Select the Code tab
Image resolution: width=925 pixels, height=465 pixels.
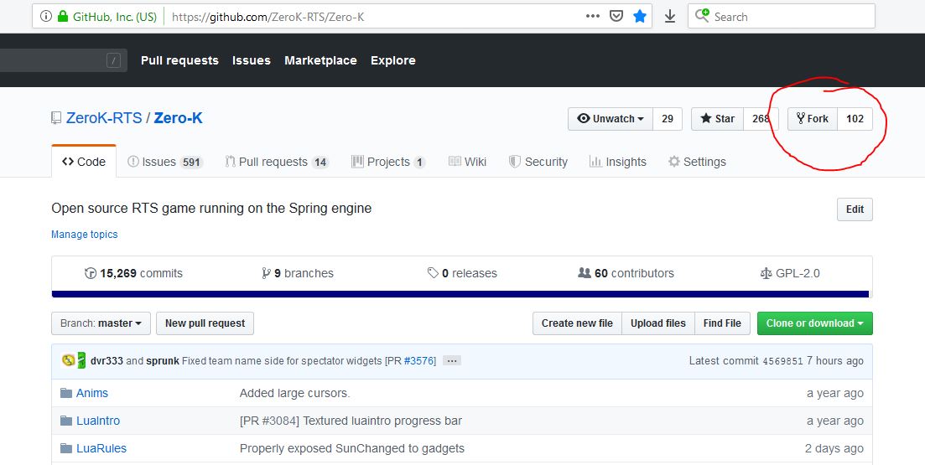coord(84,162)
